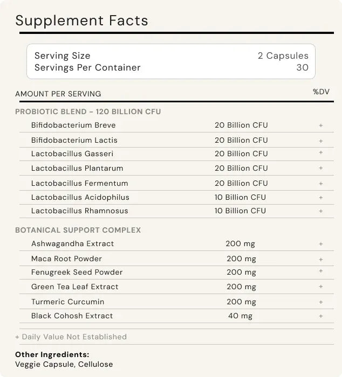Click the plus sign beside Fenugreek Seed Powder

pyautogui.click(x=320, y=271)
